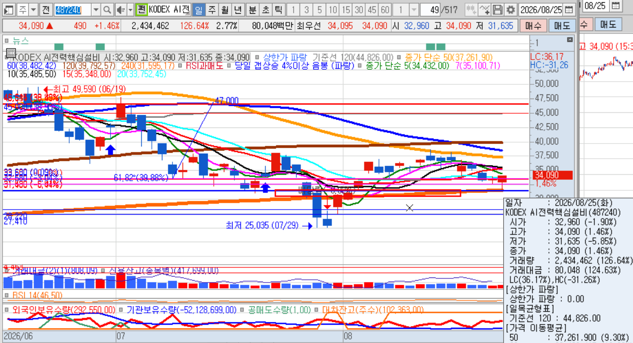This screenshot has width=633, height=343.
Task: Click the 최고 49,590 (06/19) high label
Action: click(89, 89)
